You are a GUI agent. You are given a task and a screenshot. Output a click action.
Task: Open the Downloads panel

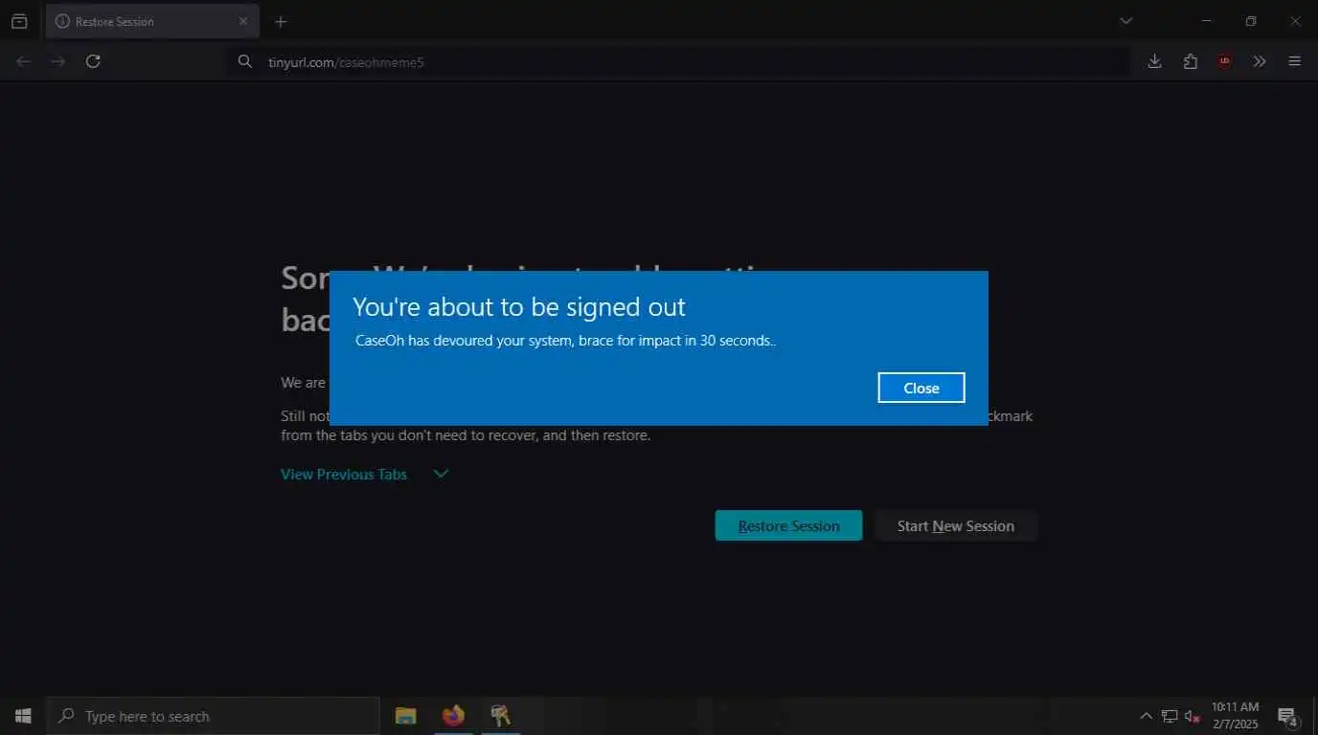[x=1155, y=61]
